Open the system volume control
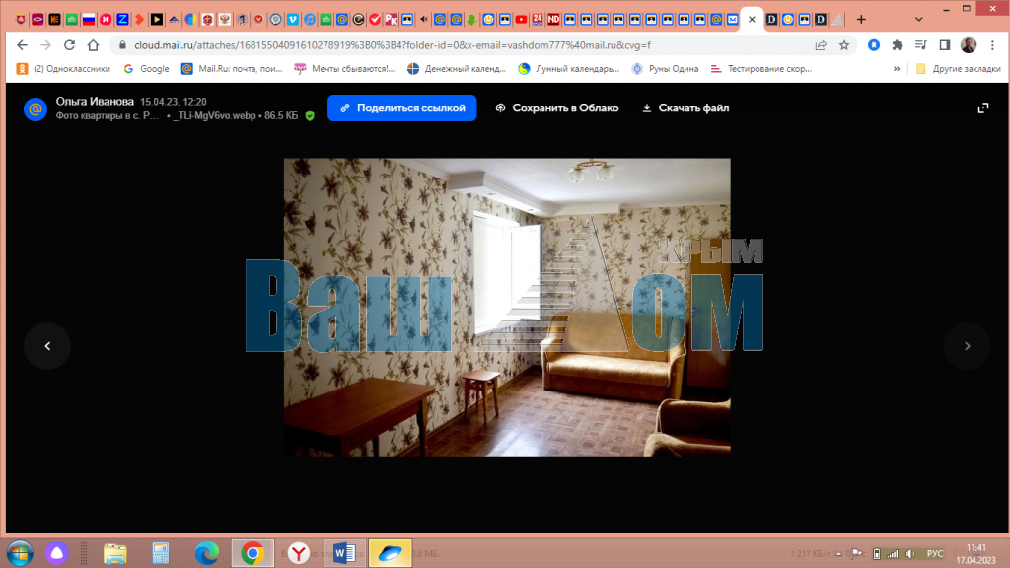Image resolution: width=1010 pixels, height=568 pixels. [x=910, y=554]
